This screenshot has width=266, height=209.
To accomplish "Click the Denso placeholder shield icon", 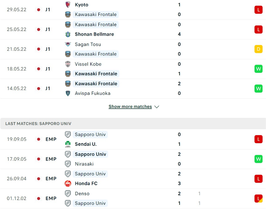I will 68,194.
